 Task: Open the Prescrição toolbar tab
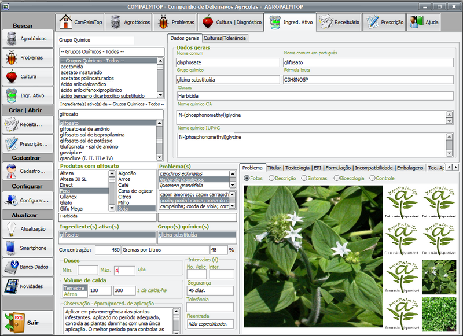(x=384, y=22)
